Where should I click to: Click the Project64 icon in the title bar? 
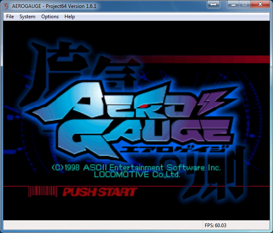click(x=7, y=6)
